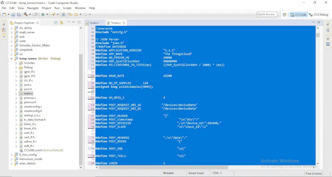Image resolution: width=332 pixels, height=177 pixels.
Task: Click the Writable status field
Action: (x=168, y=173)
